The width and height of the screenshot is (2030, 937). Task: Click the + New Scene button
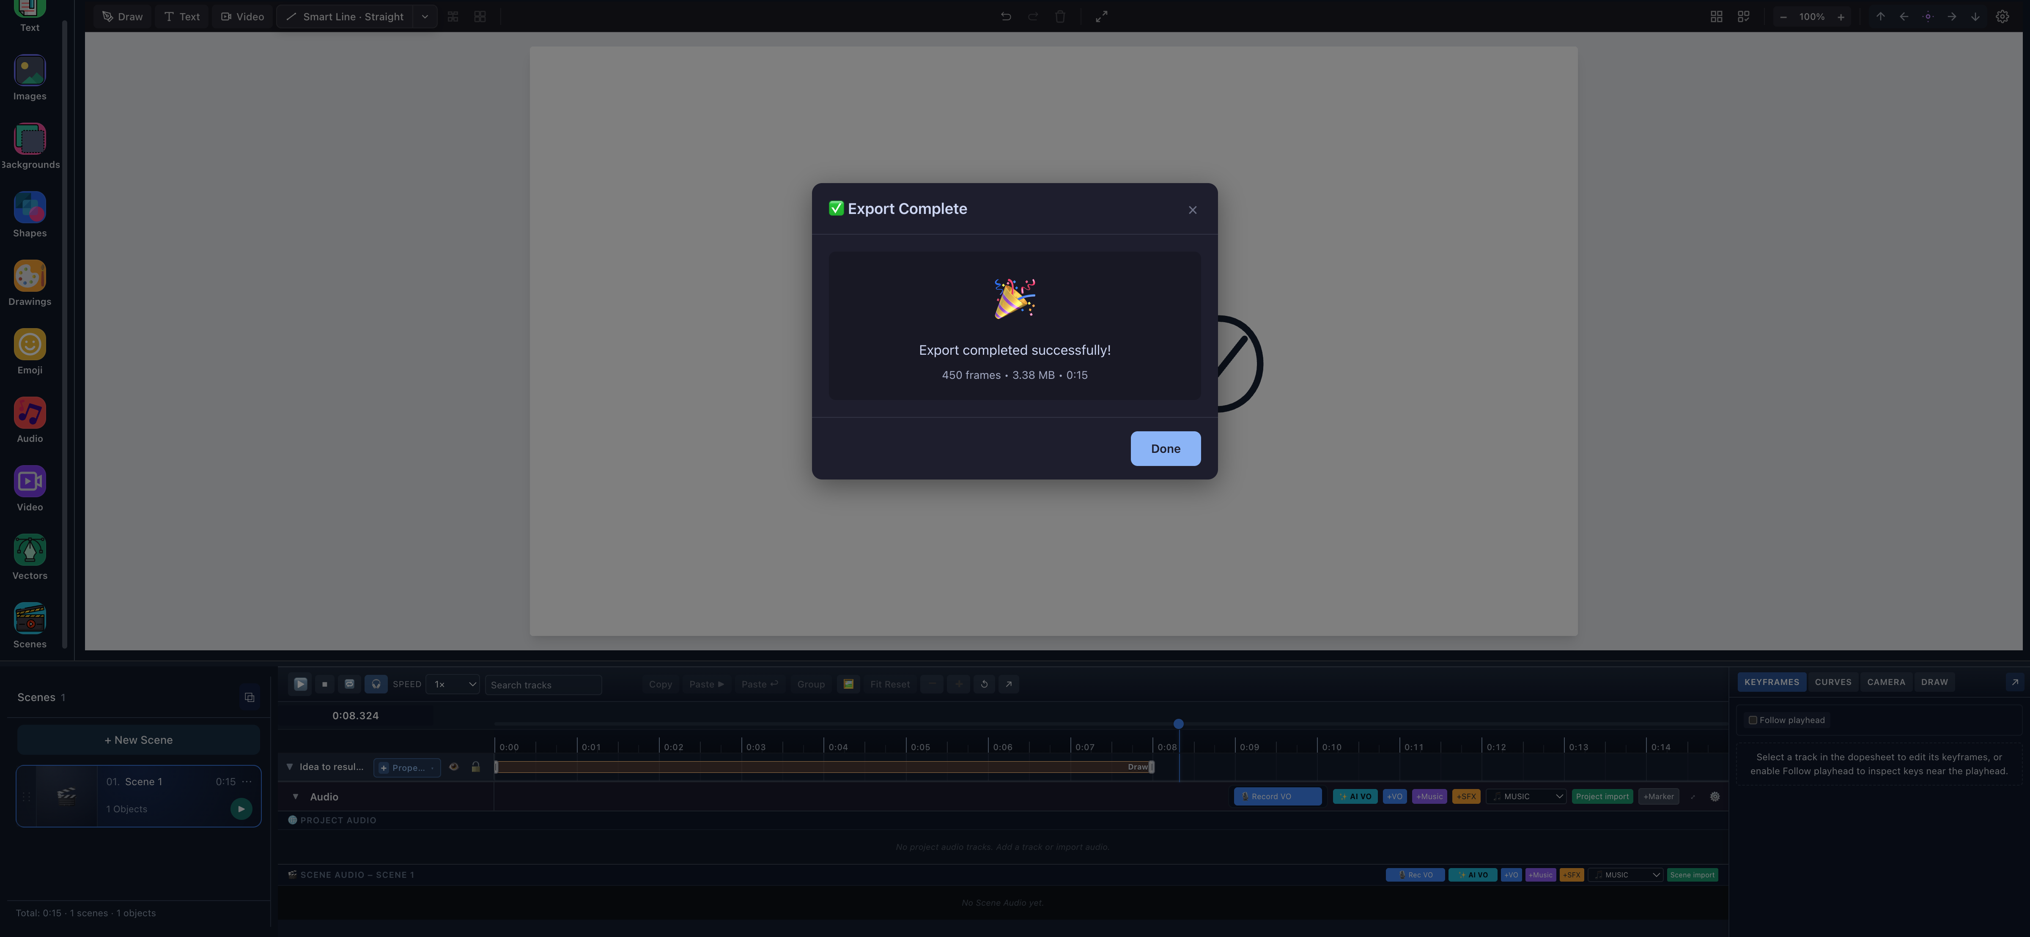click(139, 740)
